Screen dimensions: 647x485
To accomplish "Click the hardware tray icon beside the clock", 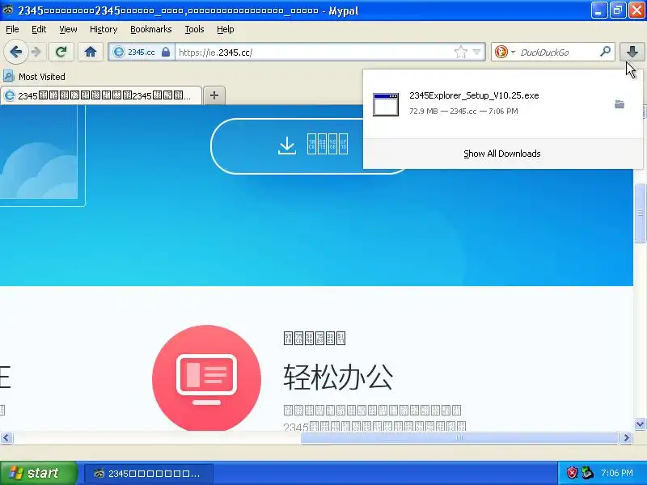I will [588, 473].
